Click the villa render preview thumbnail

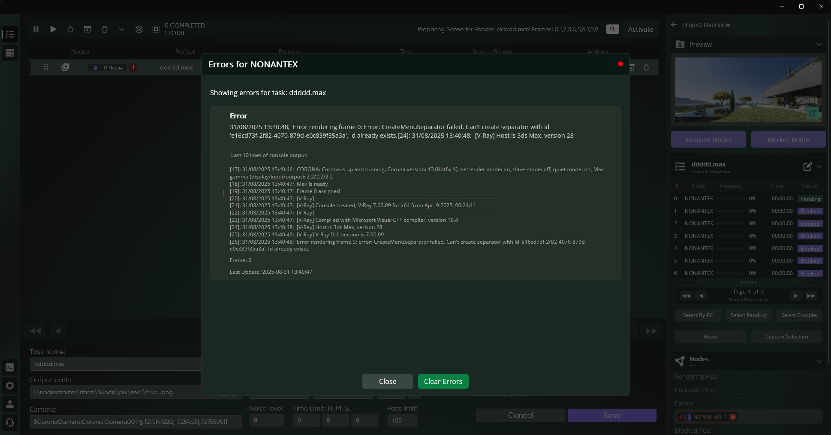[748, 89]
